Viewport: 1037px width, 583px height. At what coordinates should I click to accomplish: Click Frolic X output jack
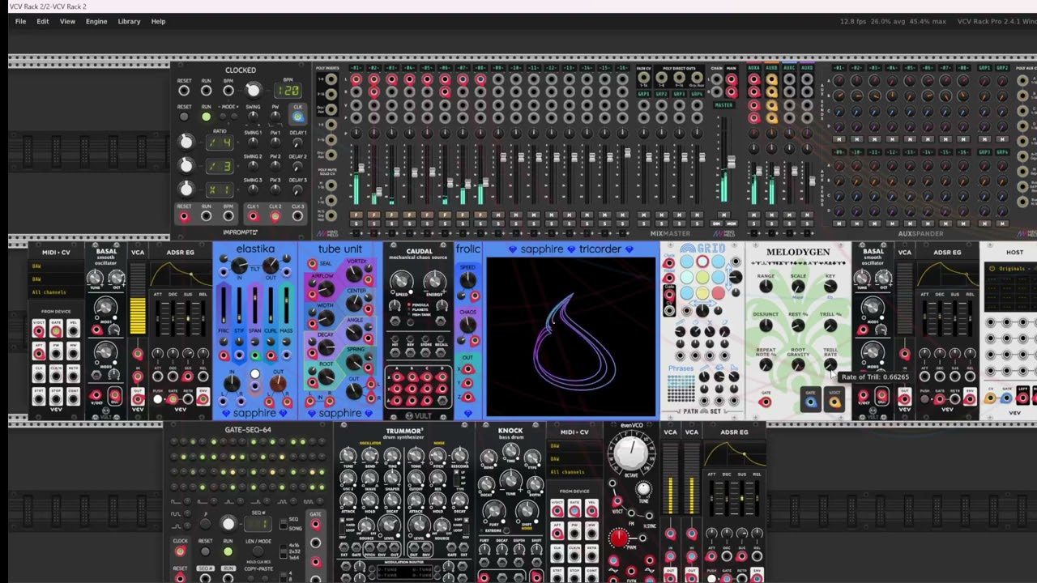pyautogui.click(x=467, y=369)
